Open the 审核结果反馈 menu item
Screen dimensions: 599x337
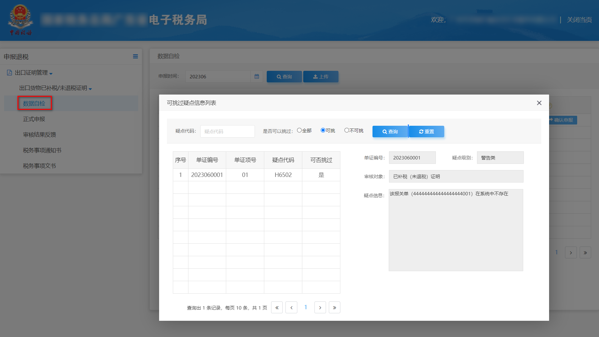[x=39, y=135]
